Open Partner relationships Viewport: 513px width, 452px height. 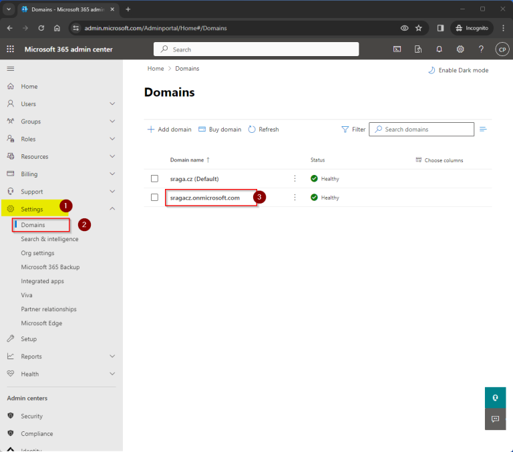click(49, 309)
